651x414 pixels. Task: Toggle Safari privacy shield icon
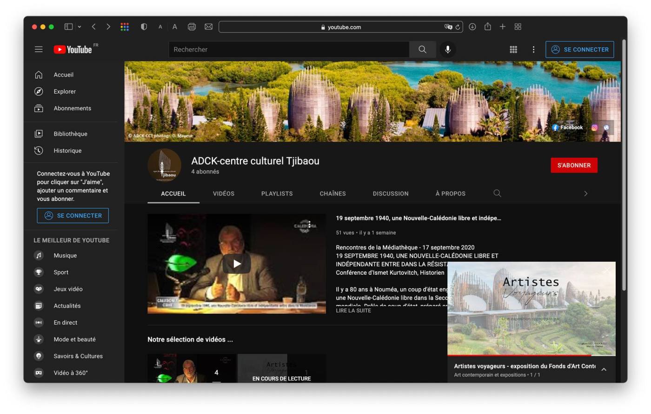144,27
